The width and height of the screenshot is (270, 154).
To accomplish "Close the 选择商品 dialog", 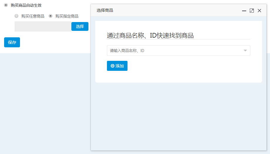I will [x=259, y=11].
